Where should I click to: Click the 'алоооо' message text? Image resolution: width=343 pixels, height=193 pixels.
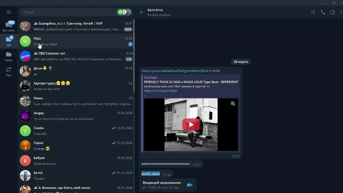click(166, 164)
